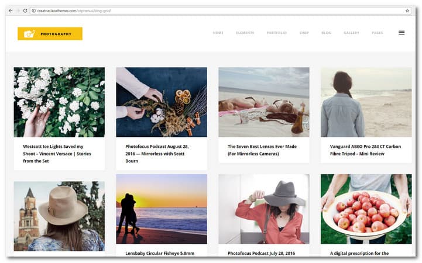Reload the page with the refresh icon
The image size is (422, 263).
click(x=25, y=11)
